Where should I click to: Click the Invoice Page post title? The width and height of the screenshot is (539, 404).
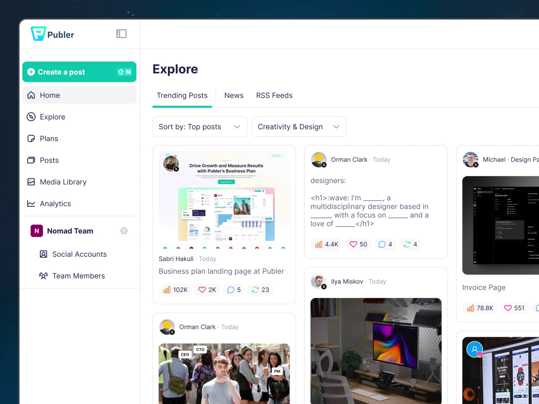pyautogui.click(x=484, y=288)
